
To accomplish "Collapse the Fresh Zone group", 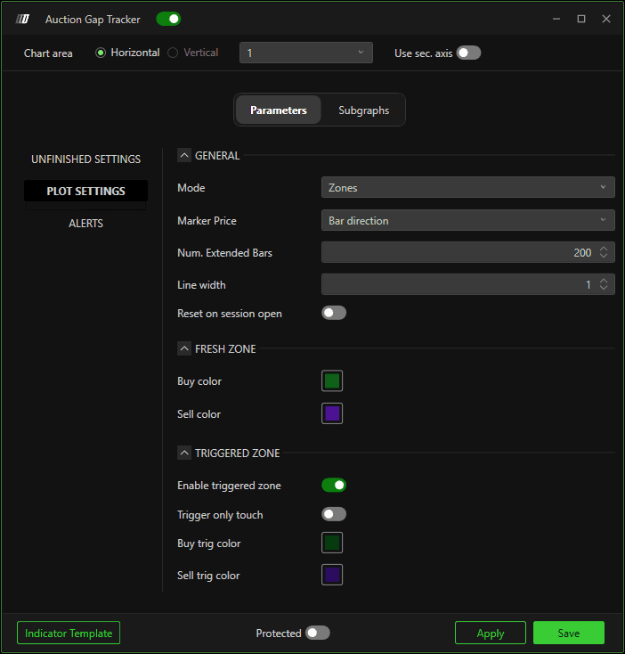I will tap(184, 348).
